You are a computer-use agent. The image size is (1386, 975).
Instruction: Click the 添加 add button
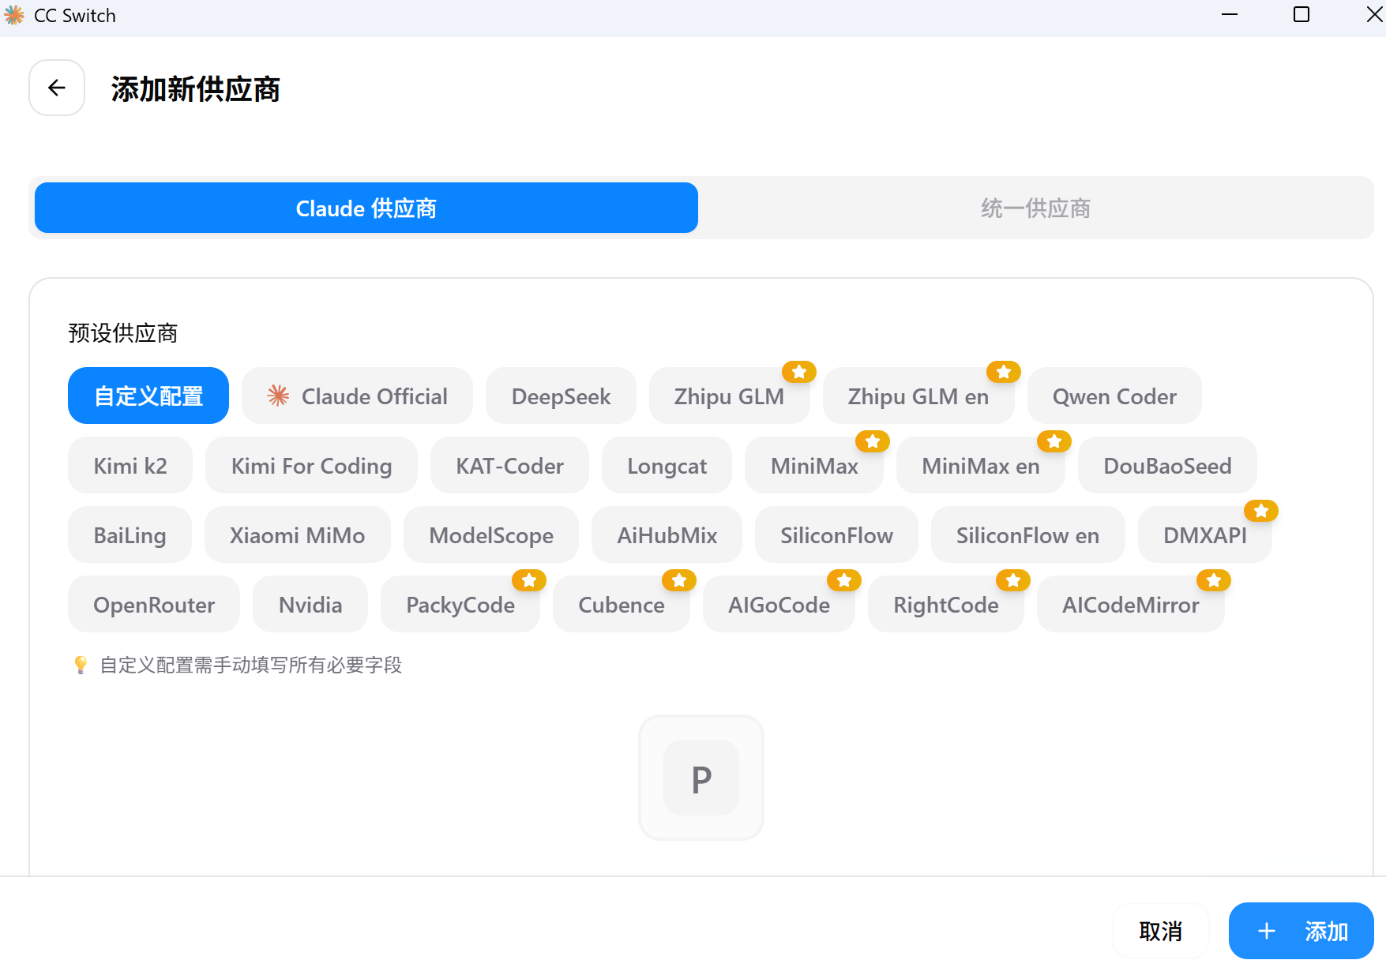pos(1301,931)
